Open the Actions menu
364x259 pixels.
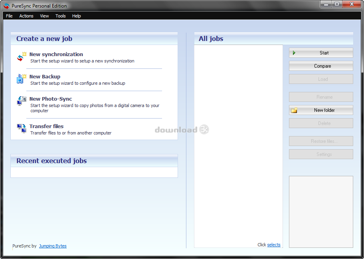point(26,16)
